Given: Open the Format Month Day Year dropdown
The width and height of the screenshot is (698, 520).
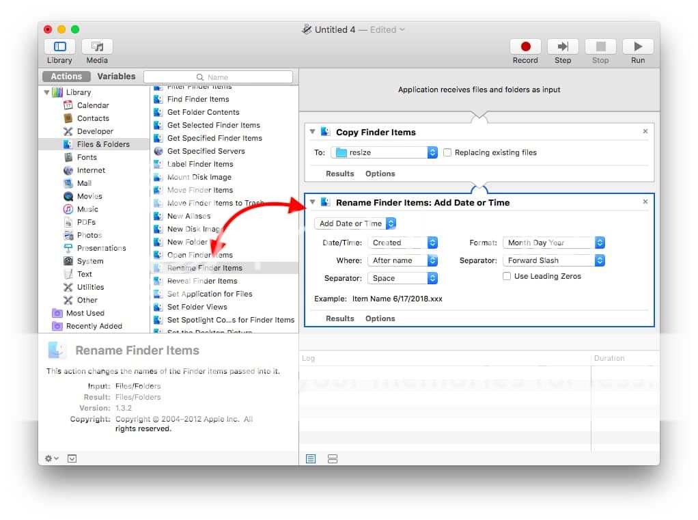Looking at the screenshot, I should (554, 242).
